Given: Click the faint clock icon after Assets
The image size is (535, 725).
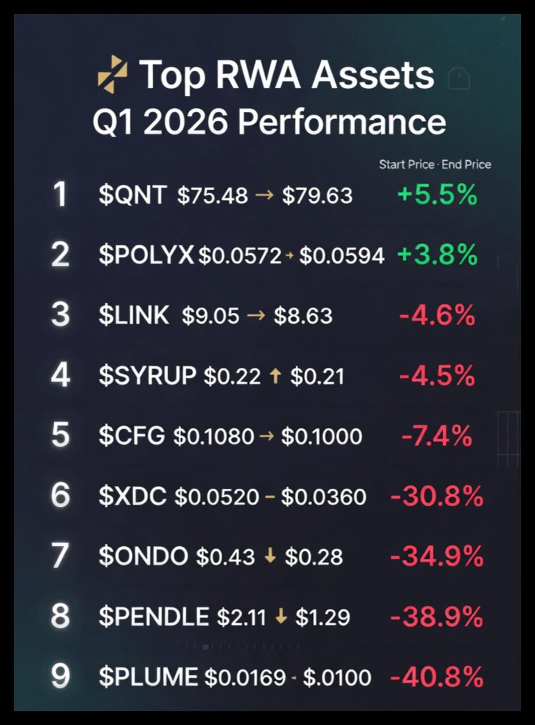Looking at the screenshot, I should pos(460,79).
